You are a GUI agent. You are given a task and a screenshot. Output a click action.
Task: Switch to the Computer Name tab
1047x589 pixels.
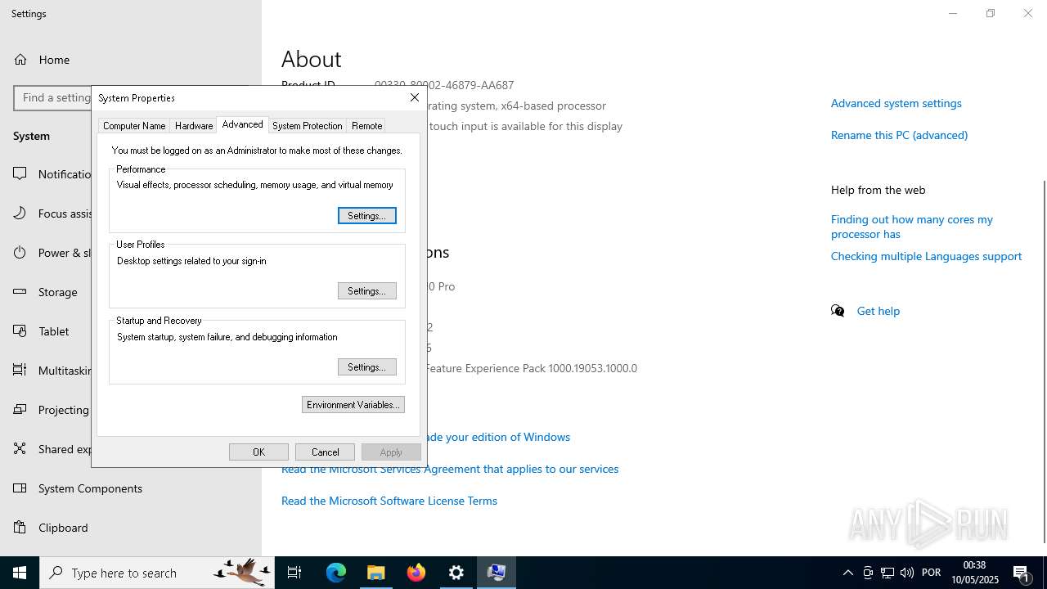[134, 126]
